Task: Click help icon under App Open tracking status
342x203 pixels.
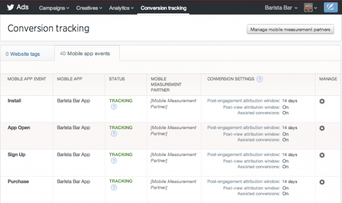Action: (x=114, y=134)
